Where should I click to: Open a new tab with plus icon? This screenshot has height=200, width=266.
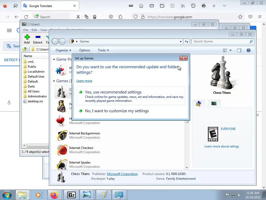coord(214,6)
